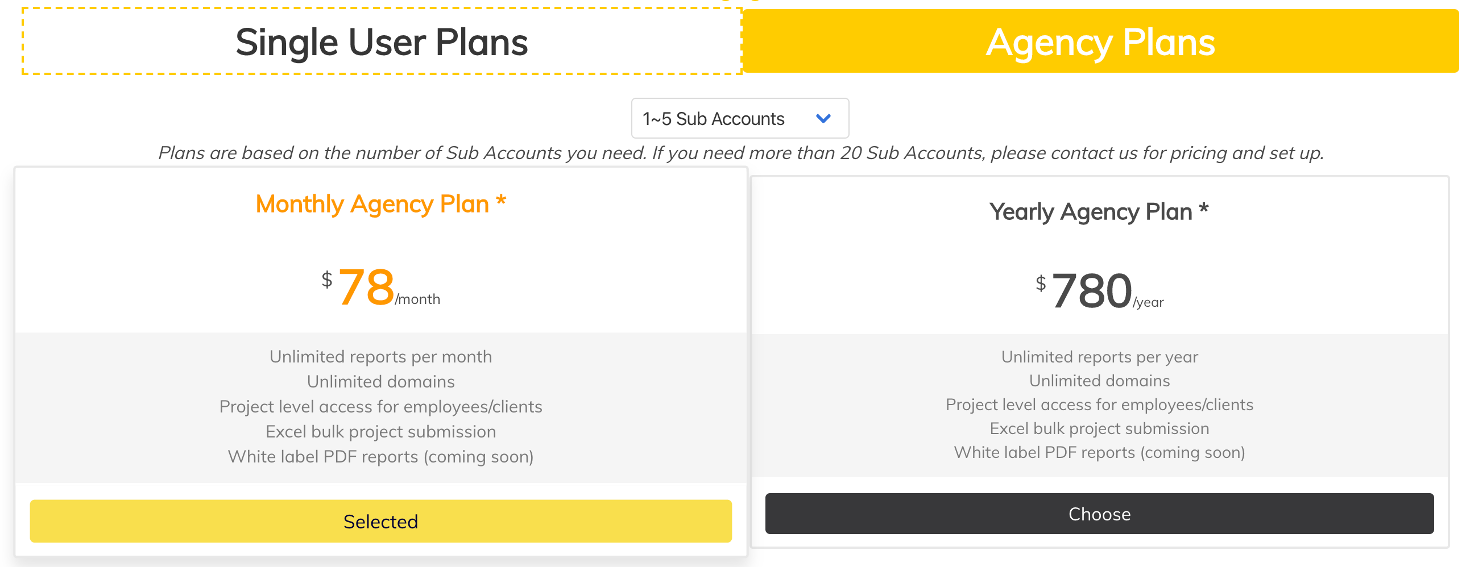Image resolution: width=1466 pixels, height=567 pixels.
Task: Click the Selected button on Monthly plan
Action: 380,521
